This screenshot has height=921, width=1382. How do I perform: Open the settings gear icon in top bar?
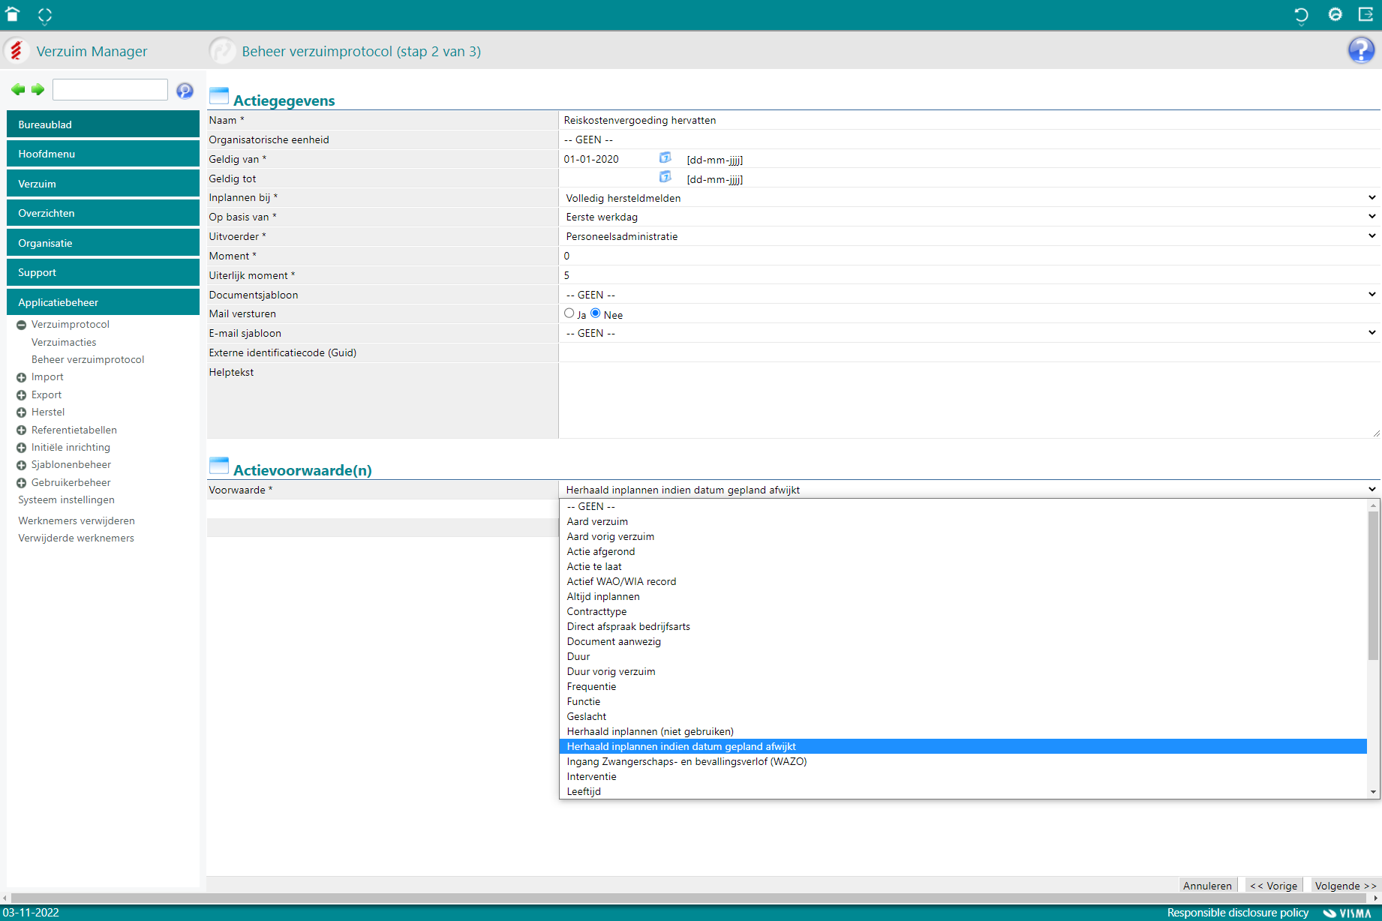[x=1335, y=14]
